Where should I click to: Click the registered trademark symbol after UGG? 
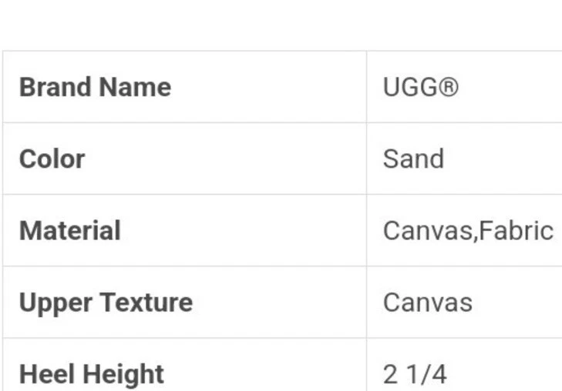point(449,87)
